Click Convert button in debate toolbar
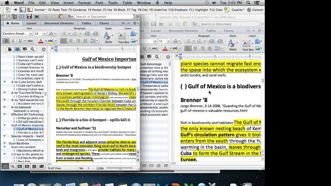 [x=255, y=10]
